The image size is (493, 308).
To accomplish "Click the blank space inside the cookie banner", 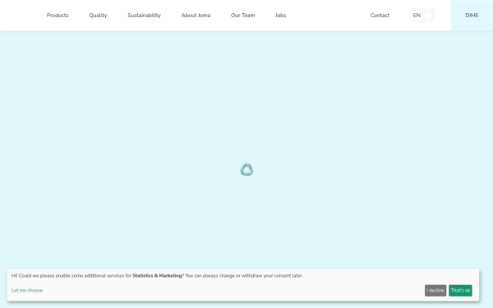I will [233, 291].
